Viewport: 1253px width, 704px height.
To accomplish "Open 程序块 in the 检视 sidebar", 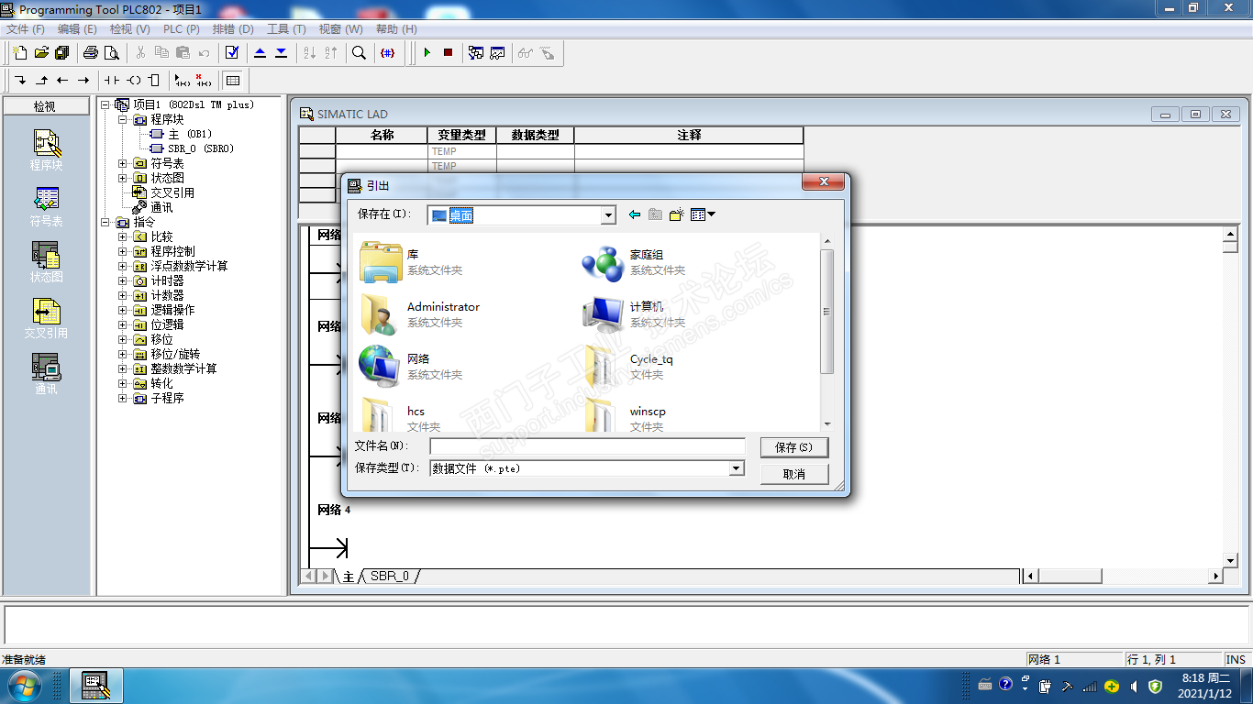I will click(46, 150).
